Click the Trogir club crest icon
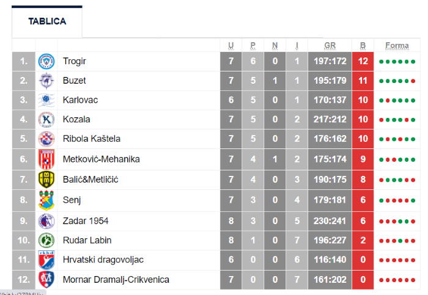Screen dimensions: 428x295 46,61
